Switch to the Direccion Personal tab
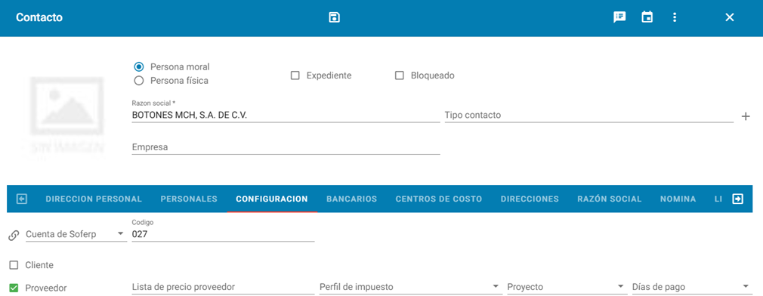Screen dimensions: 763x296 click(x=94, y=199)
